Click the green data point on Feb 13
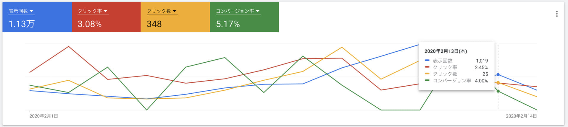Screen dimensions: 568x127 498,91
